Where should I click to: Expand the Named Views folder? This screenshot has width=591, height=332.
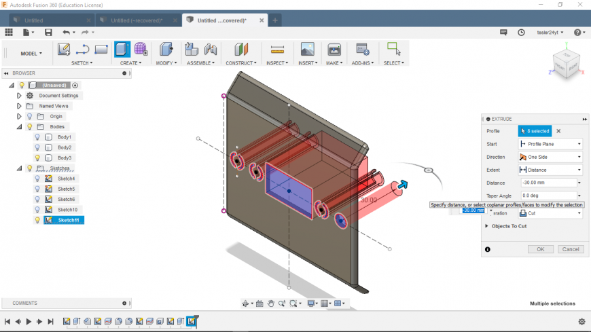pos(19,106)
